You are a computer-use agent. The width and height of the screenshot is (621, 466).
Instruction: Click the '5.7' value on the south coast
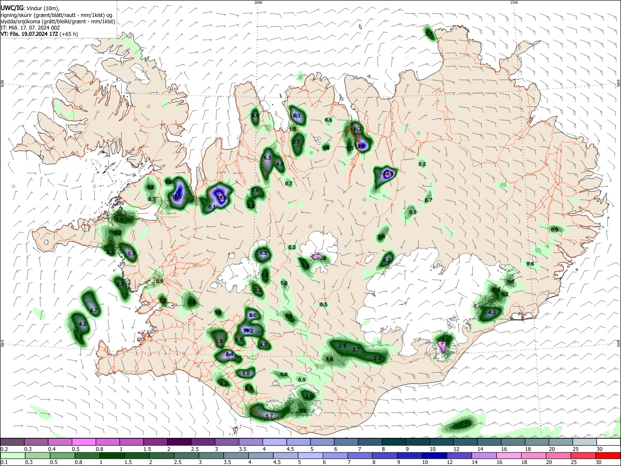[x=270, y=416]
